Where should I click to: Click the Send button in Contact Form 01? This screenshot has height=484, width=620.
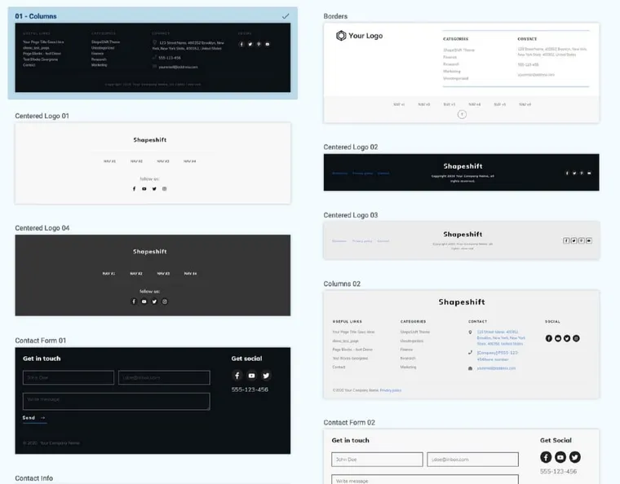click(x=34, y=418)
